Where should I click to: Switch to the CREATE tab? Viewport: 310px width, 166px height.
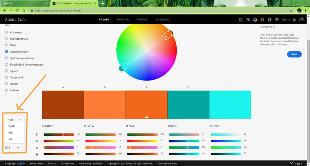[x=104, y=20]
